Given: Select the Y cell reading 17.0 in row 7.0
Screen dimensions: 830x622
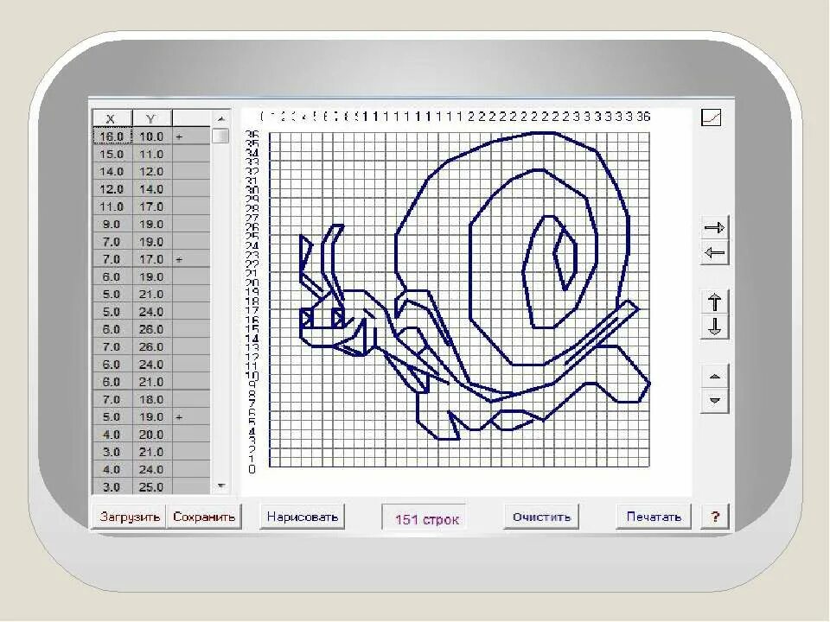Looking at the screenshot, I should [x=151, y=259].
